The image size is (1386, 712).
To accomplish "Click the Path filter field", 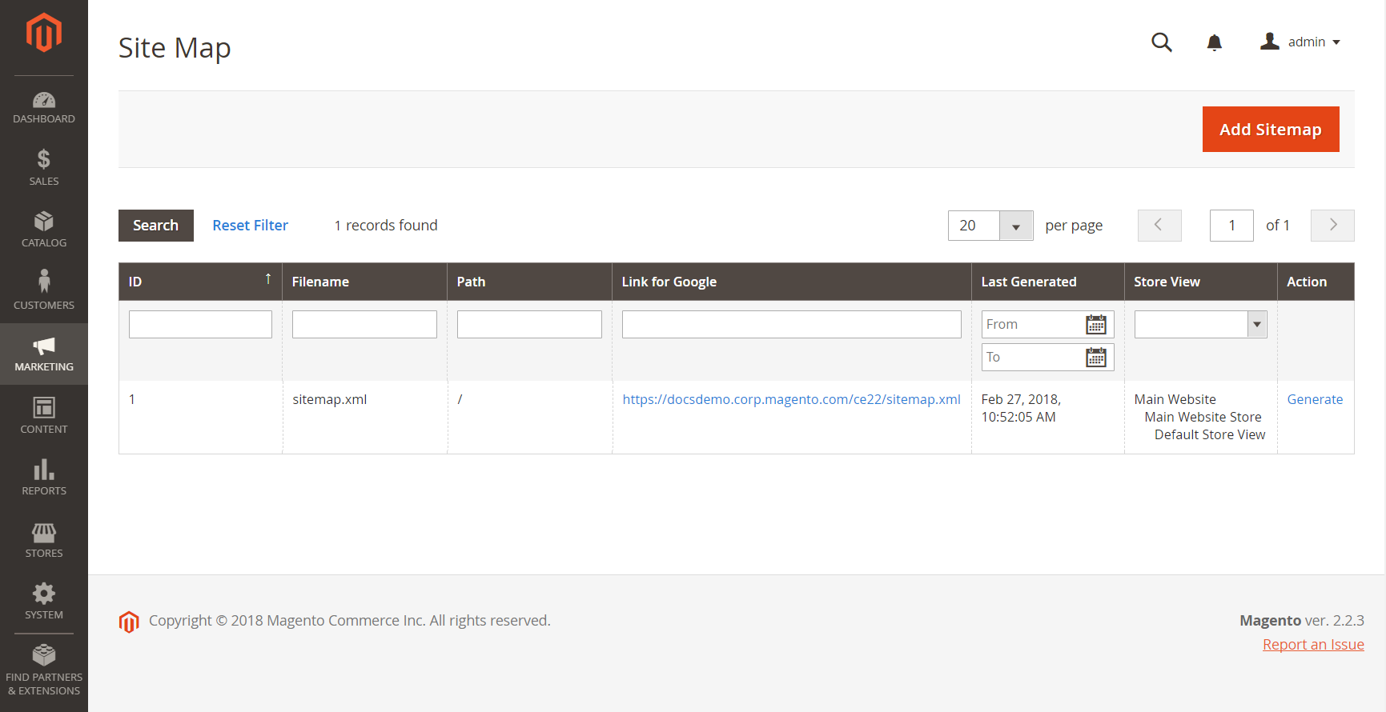I will (x=529, y=324).
